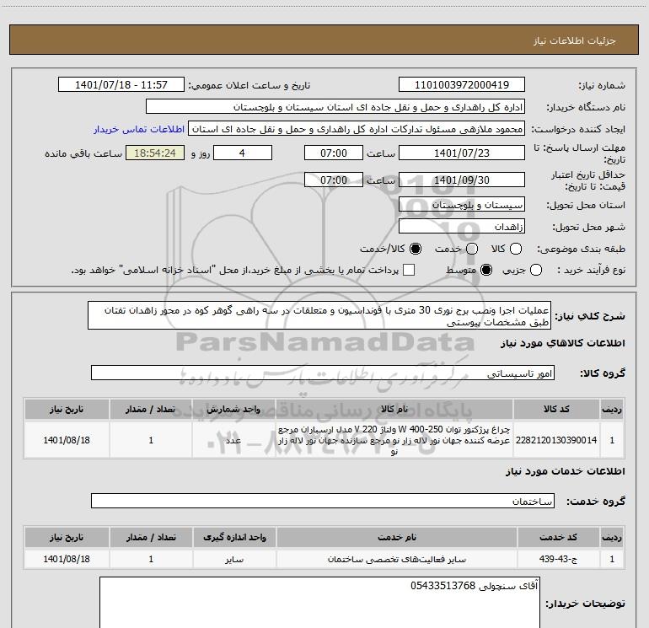Image resolution: width=649 pixels, height=628 pixels.
Task: Click the کد کالا column header
Action: [556, 409]
